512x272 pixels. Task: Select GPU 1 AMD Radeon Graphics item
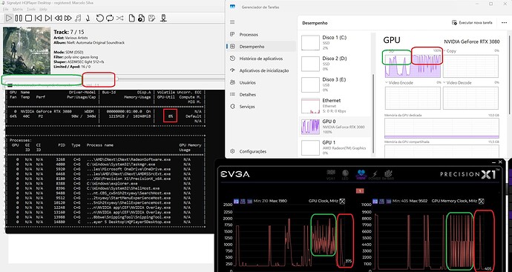(335, 147)
